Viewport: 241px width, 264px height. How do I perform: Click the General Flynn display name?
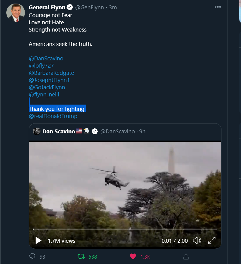click(x=47, y=8)
